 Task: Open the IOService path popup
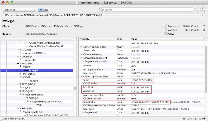pos(103,15)
